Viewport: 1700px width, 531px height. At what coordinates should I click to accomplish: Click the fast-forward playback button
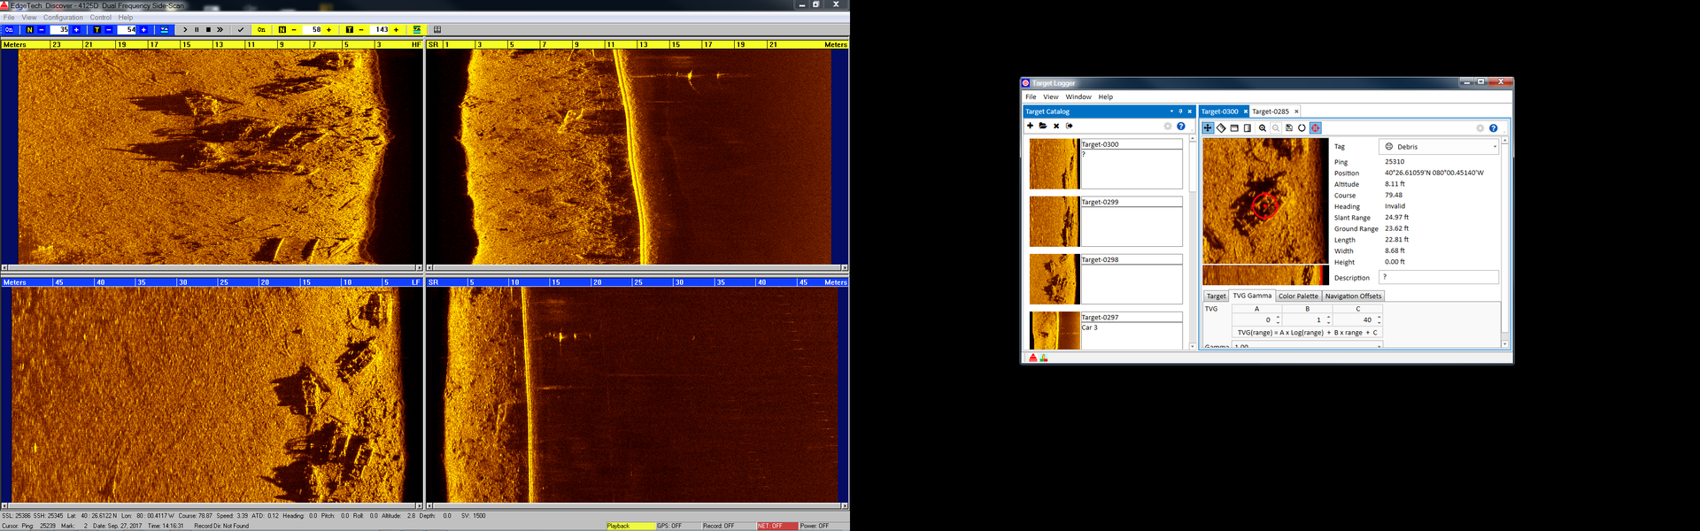220,30
